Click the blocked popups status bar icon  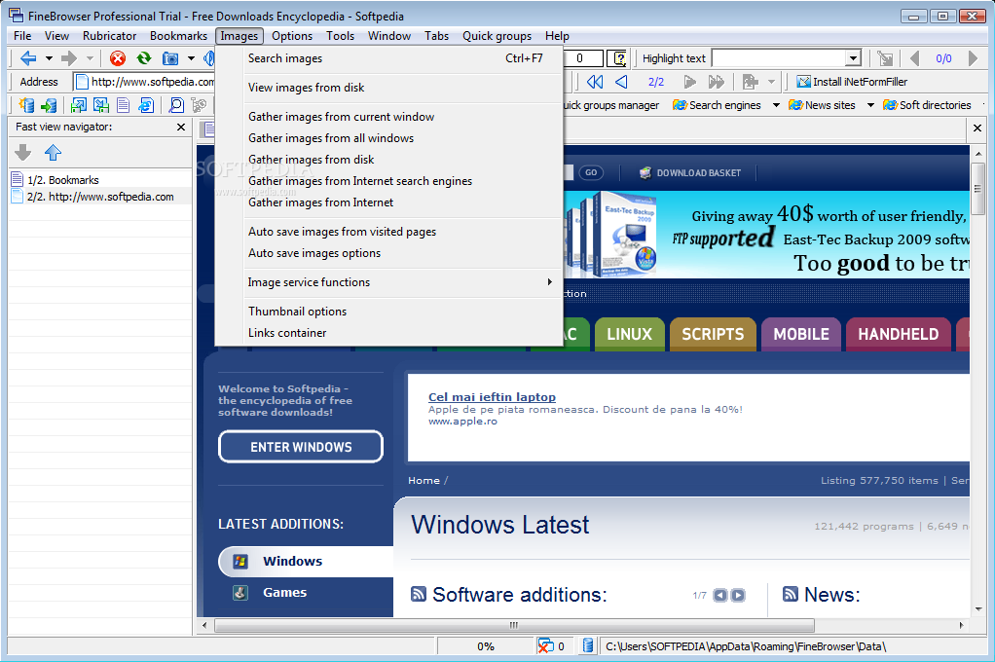[x=544, y=646]
